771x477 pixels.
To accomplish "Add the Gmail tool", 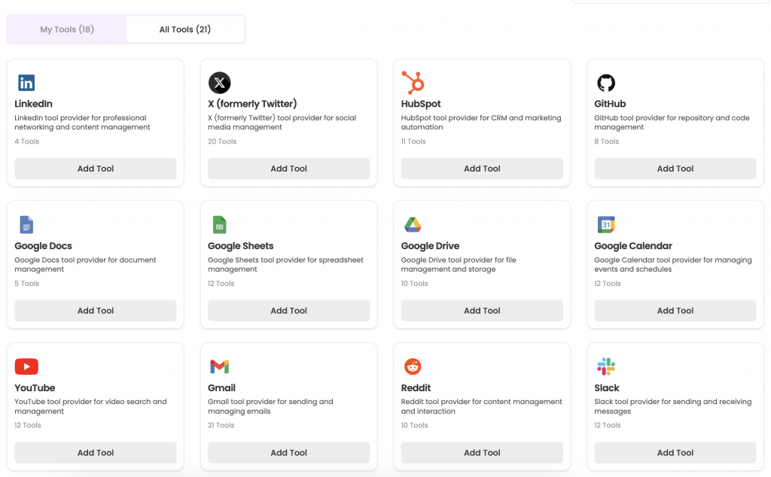I will [288, 452].
